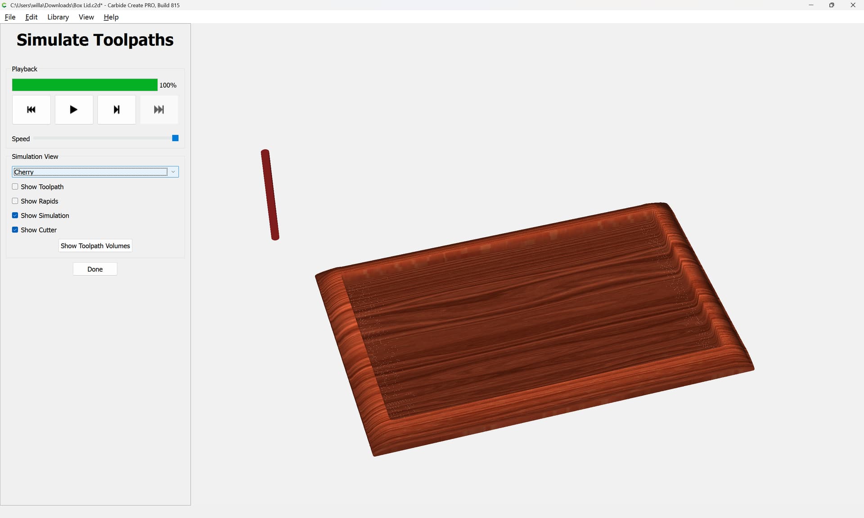Rewind simulation to the start
This screenshot has width=864, height=518.
click(x=31, y=109)
